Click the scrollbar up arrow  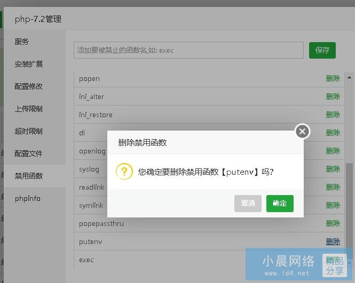pyautogui.click(x=349, y=77)
